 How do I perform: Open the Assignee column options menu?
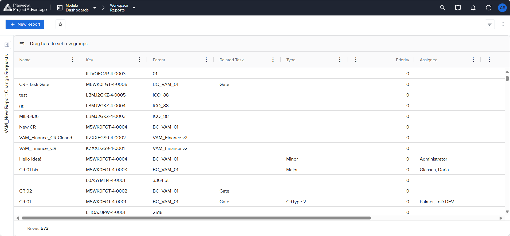pos(473,60)
